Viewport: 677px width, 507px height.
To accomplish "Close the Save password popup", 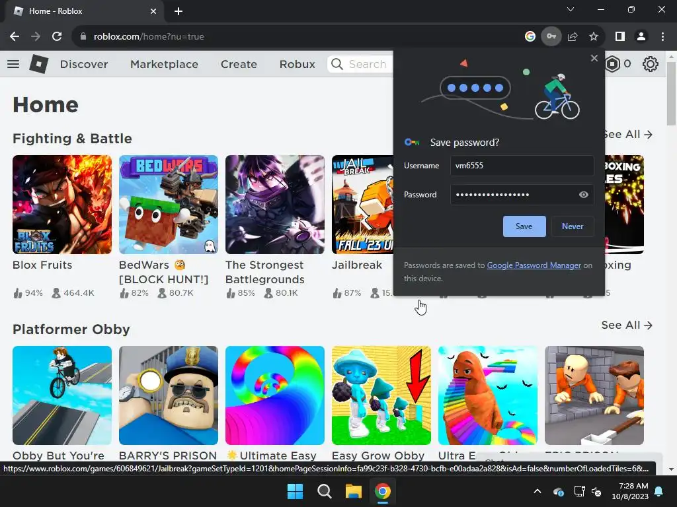I will (594, 58).
